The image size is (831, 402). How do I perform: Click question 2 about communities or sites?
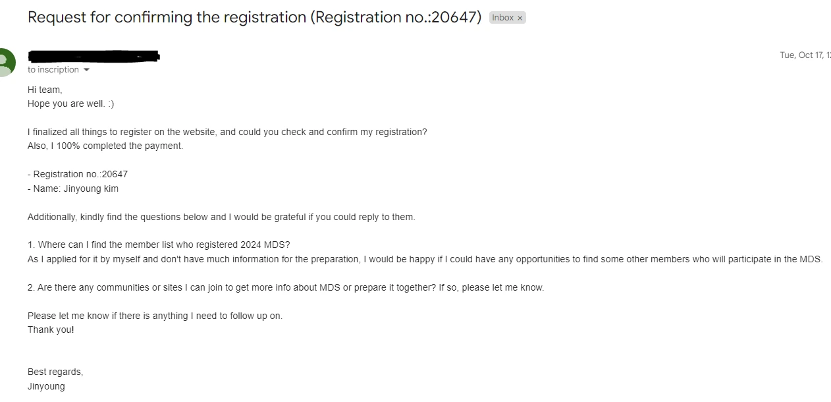(x=286, y=287)
